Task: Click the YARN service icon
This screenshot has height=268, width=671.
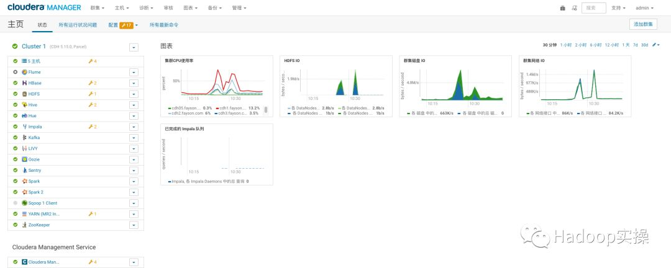Action: [25, 213]
